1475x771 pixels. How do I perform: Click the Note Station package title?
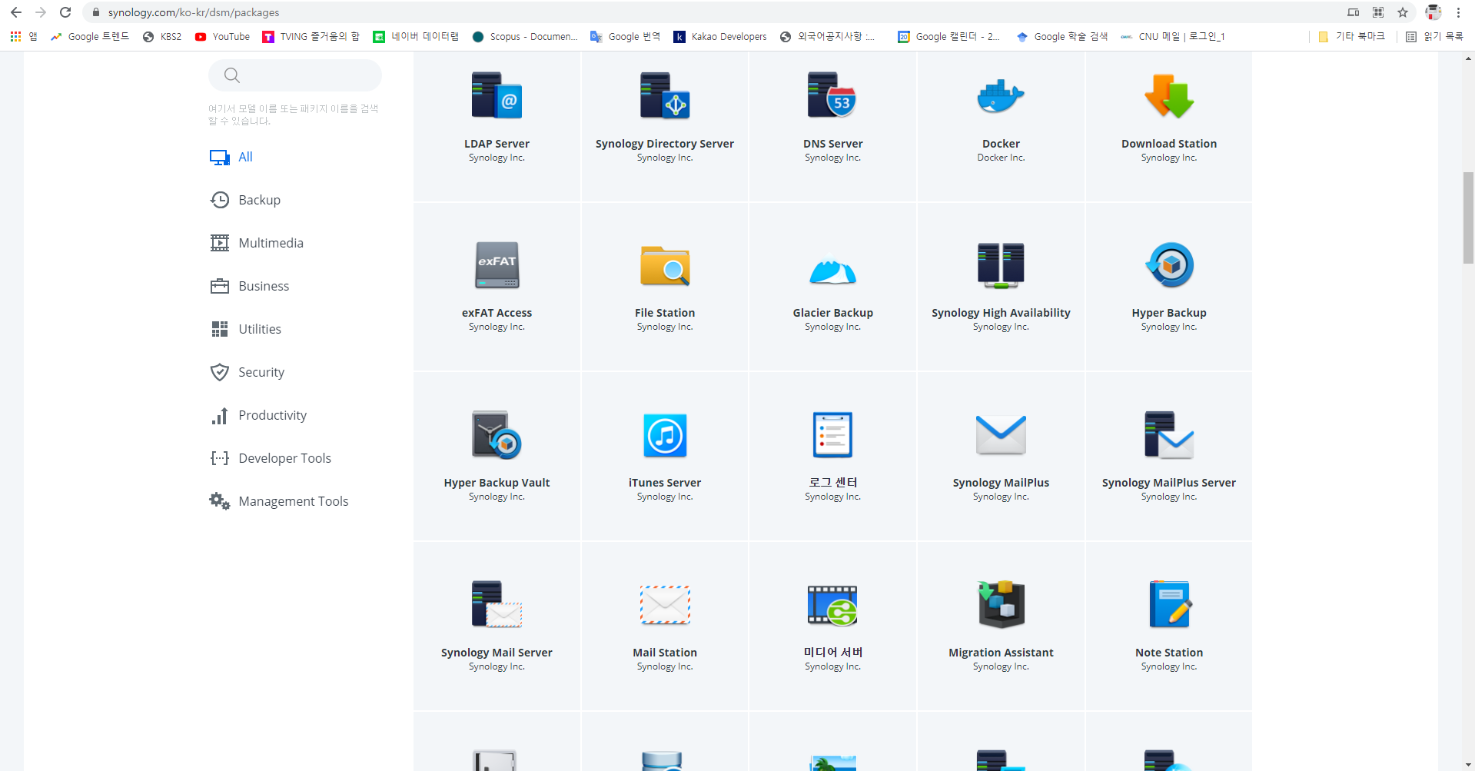pos(1169,653)
